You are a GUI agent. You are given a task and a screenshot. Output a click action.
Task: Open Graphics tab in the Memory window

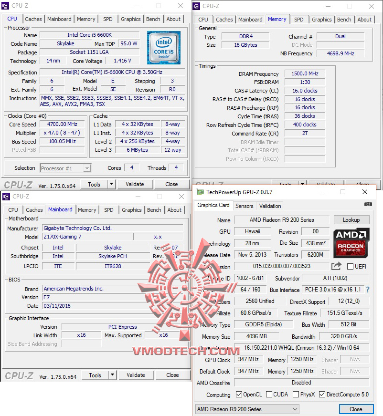tap(322, 20)
